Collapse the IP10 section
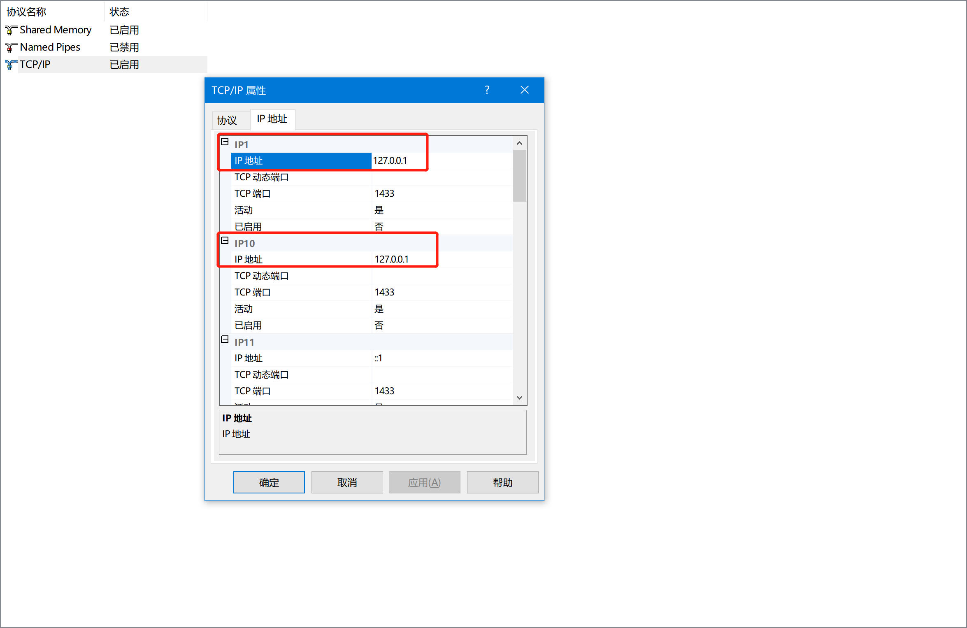 pos(225,241)
